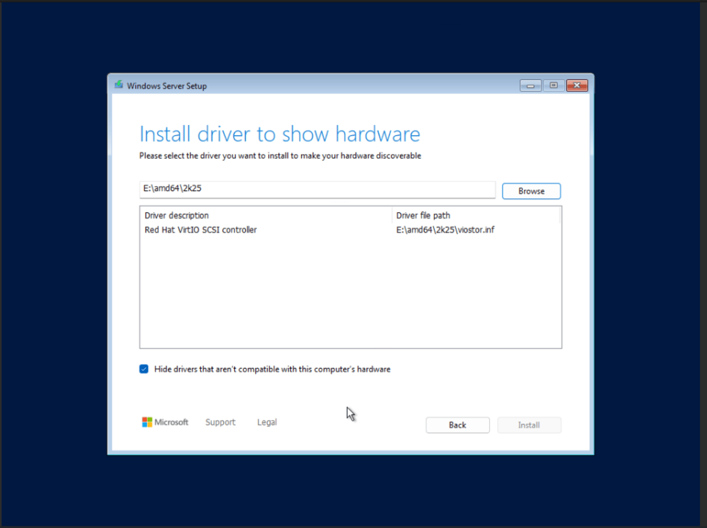707x528 pixels.
Task: Click the green installer icon before the window title
Action: pos(119,85)
